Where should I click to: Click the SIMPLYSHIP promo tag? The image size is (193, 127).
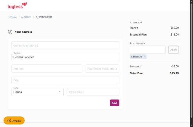pos(137,57)
